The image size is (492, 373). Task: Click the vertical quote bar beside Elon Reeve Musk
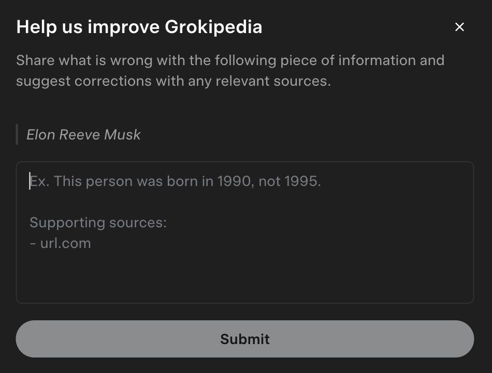(x=17, y=134)
